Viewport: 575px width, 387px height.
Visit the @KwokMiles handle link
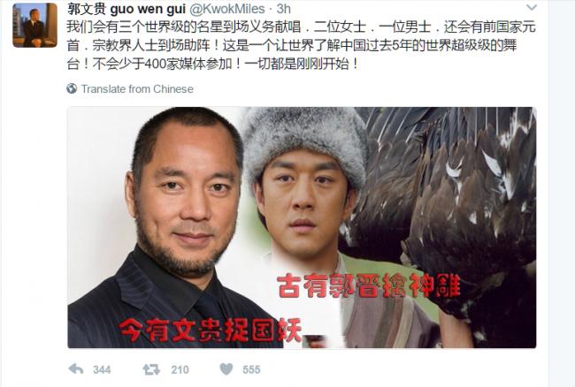pos(227,9)
